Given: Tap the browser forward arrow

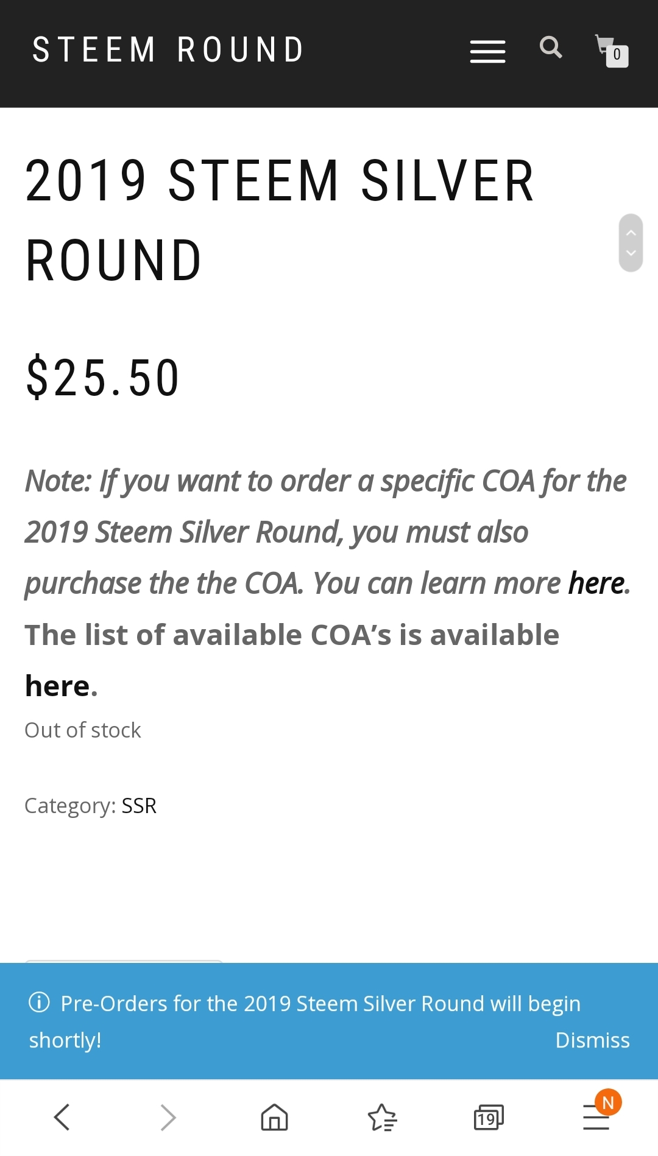Looking at the screenshot, I should [x=168, y=1117].
